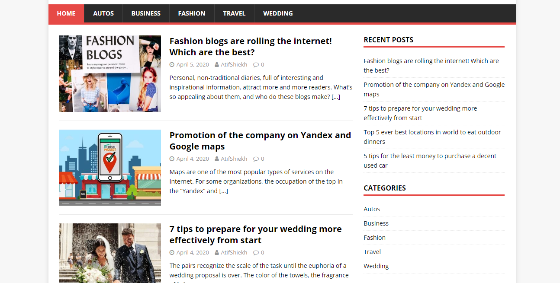This screenshot has width=560, height=283.
Task: Open the BUSINESS menu item
Action: [x=146, y=13]
